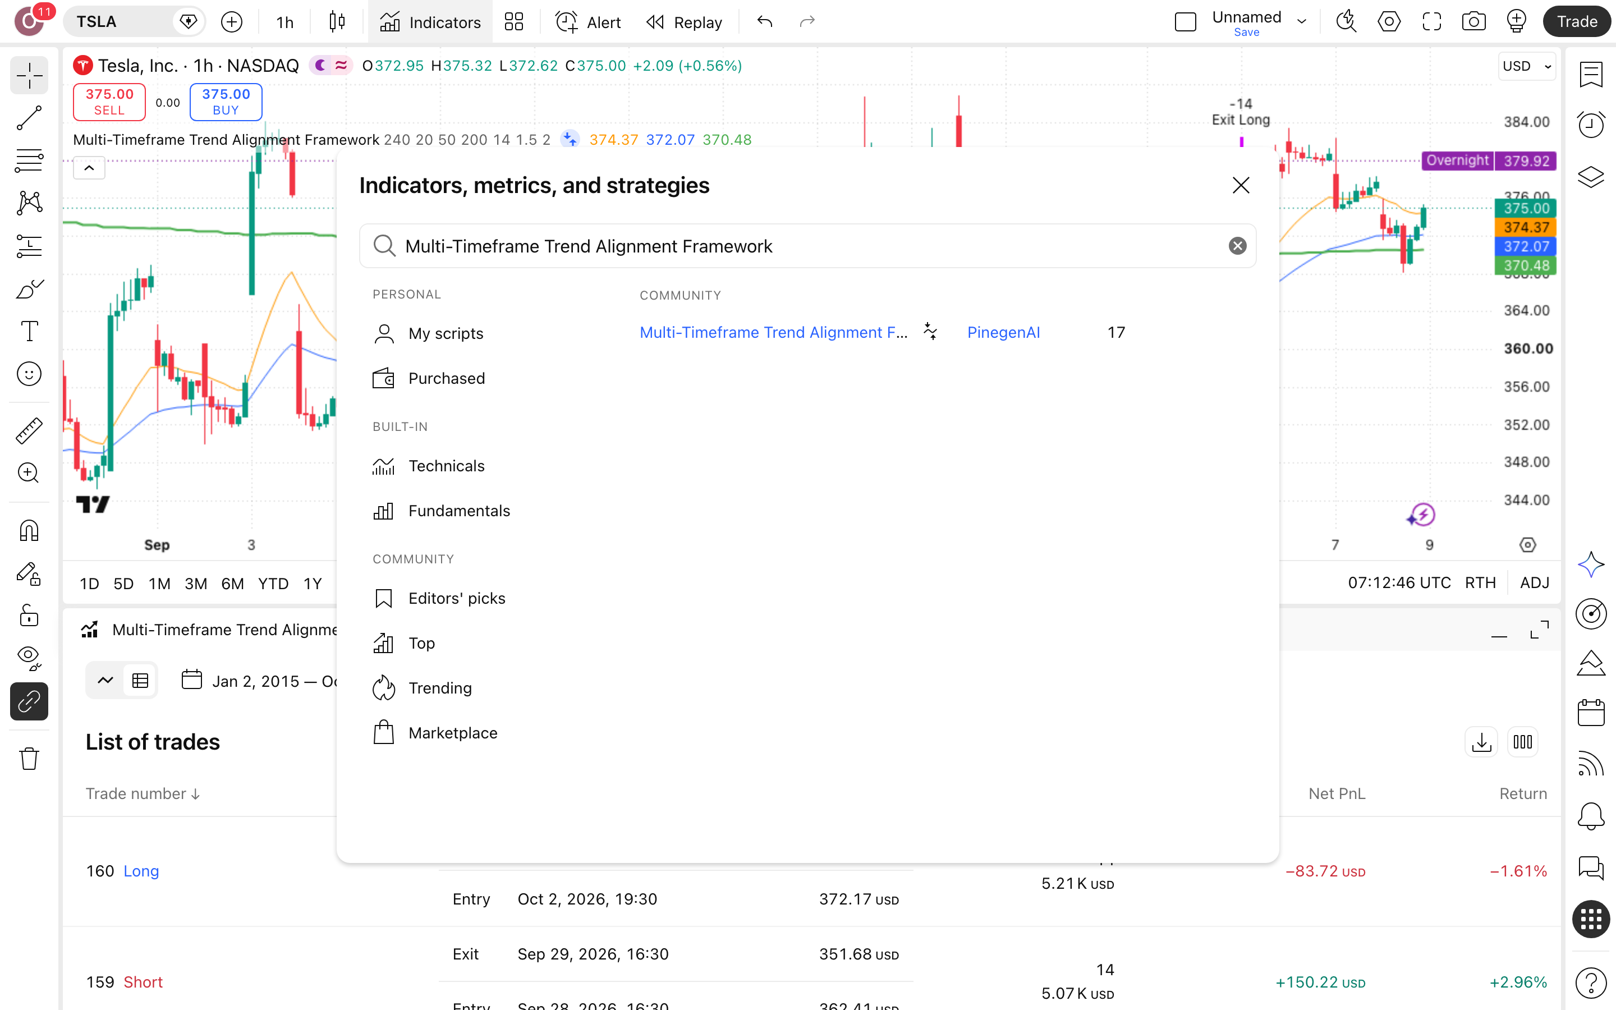Open the layout setup grid icon
Screen dimensions: 1616x1010
click(x=513, y=22)
